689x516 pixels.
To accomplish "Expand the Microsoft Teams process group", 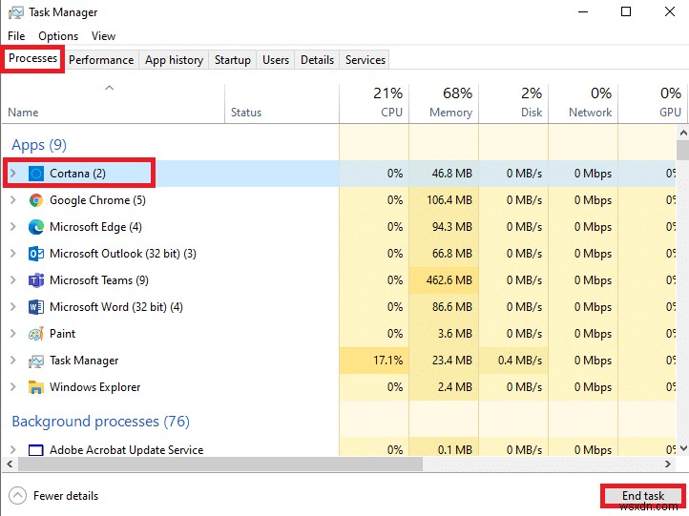I will [x=13, y=280].
